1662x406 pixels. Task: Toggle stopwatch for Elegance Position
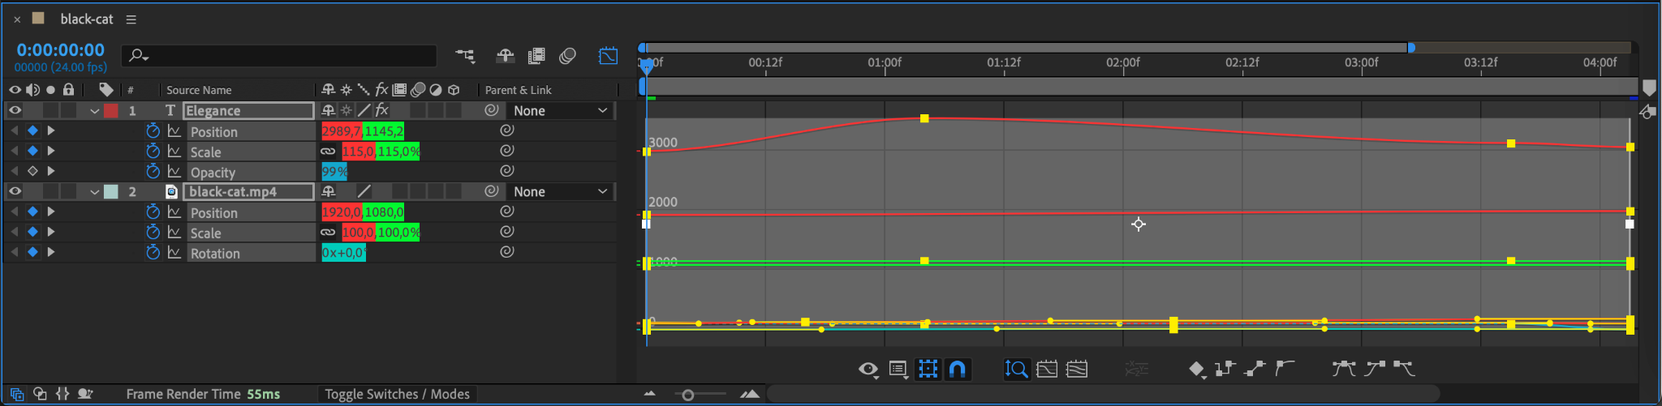pos(153,130)
